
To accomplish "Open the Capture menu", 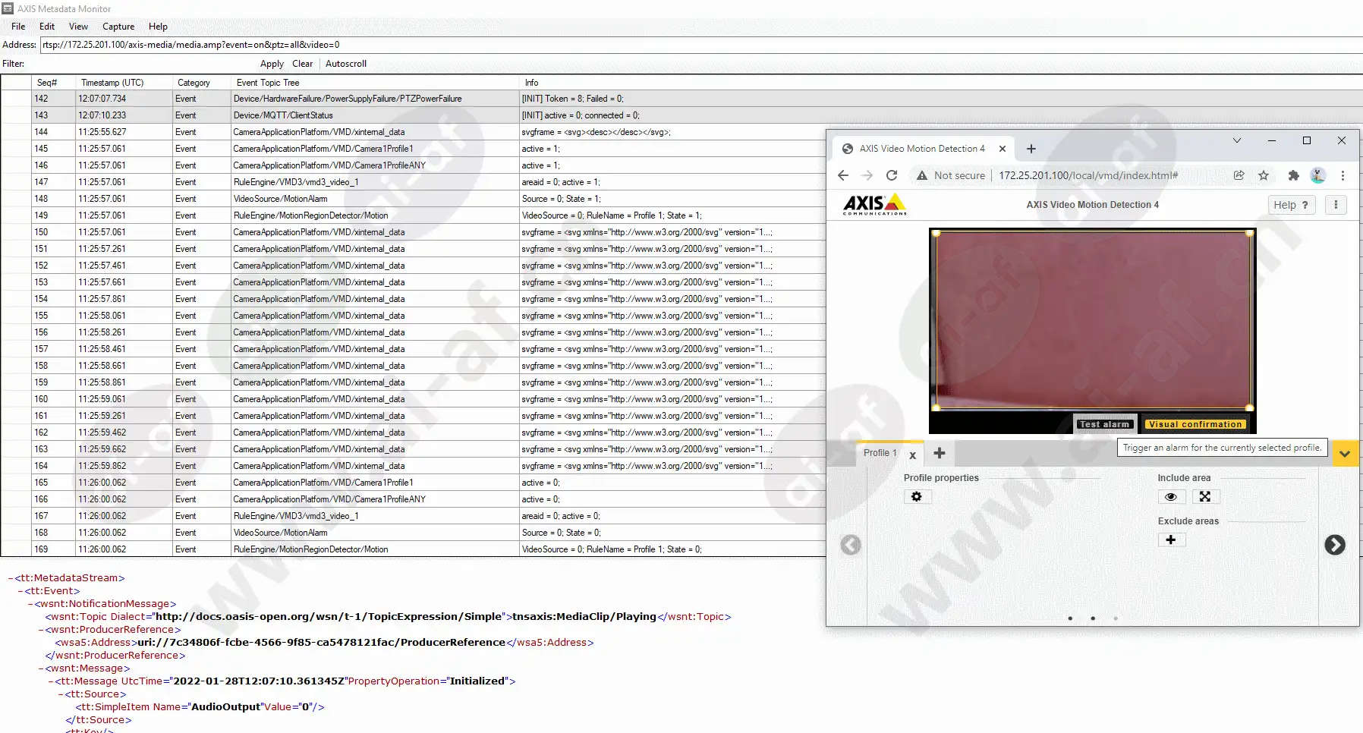I will (x=118, y=27).
